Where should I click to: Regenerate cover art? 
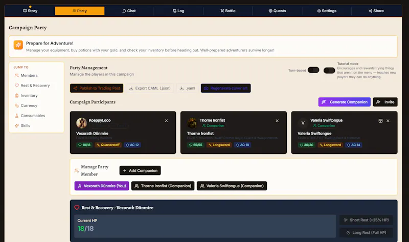click(x=225, y=88)
